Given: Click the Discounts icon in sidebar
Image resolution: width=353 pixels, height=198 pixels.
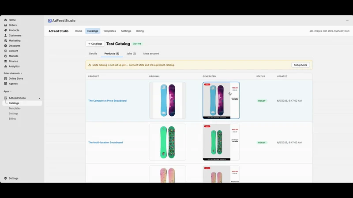Looking at the screenshot, I should point(6,46).
